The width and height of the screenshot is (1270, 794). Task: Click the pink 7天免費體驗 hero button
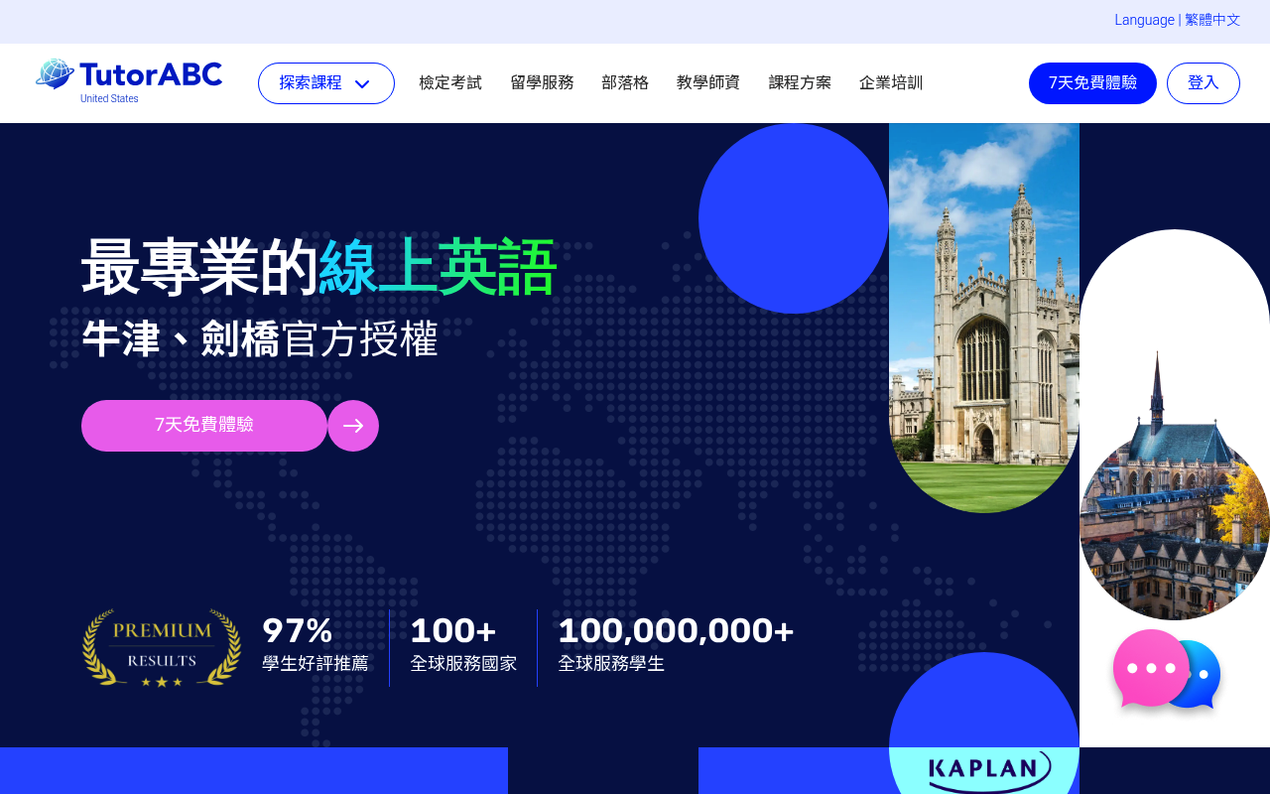coord(204,426)
